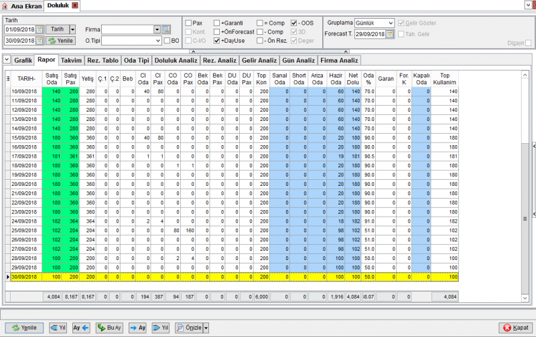Click the TARIH- column header
536x337 pixels.
26,79
